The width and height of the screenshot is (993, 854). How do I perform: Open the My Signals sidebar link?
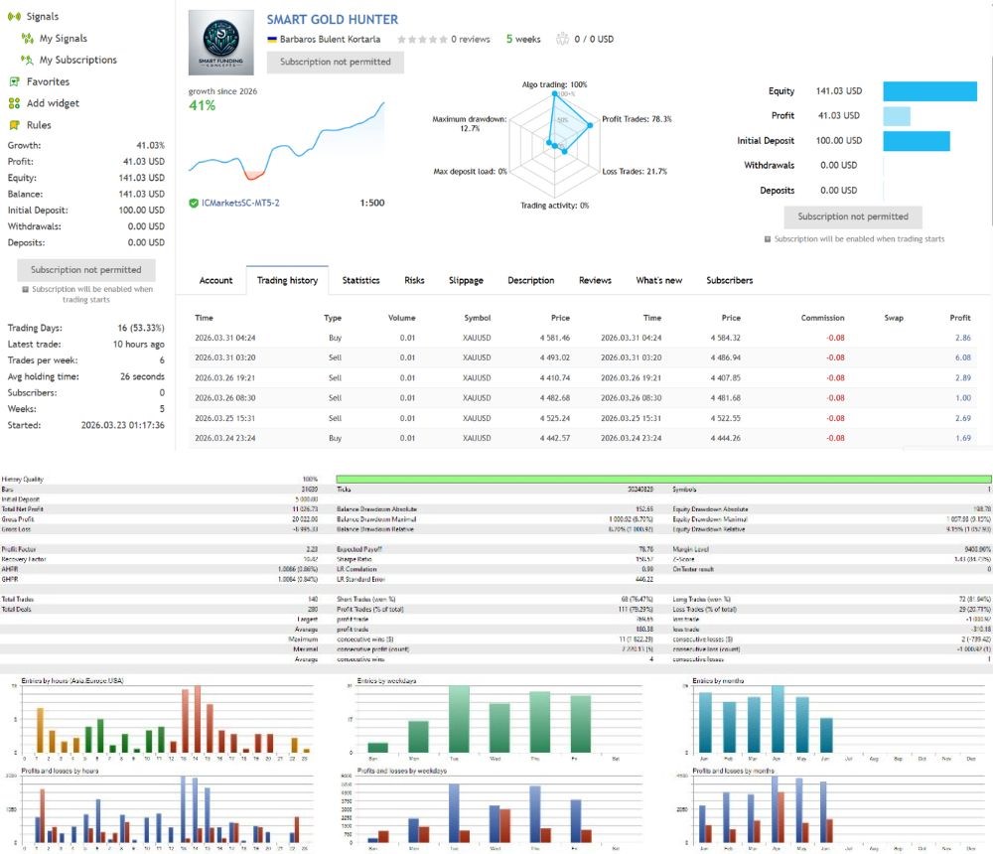click(x=64, y=39)
